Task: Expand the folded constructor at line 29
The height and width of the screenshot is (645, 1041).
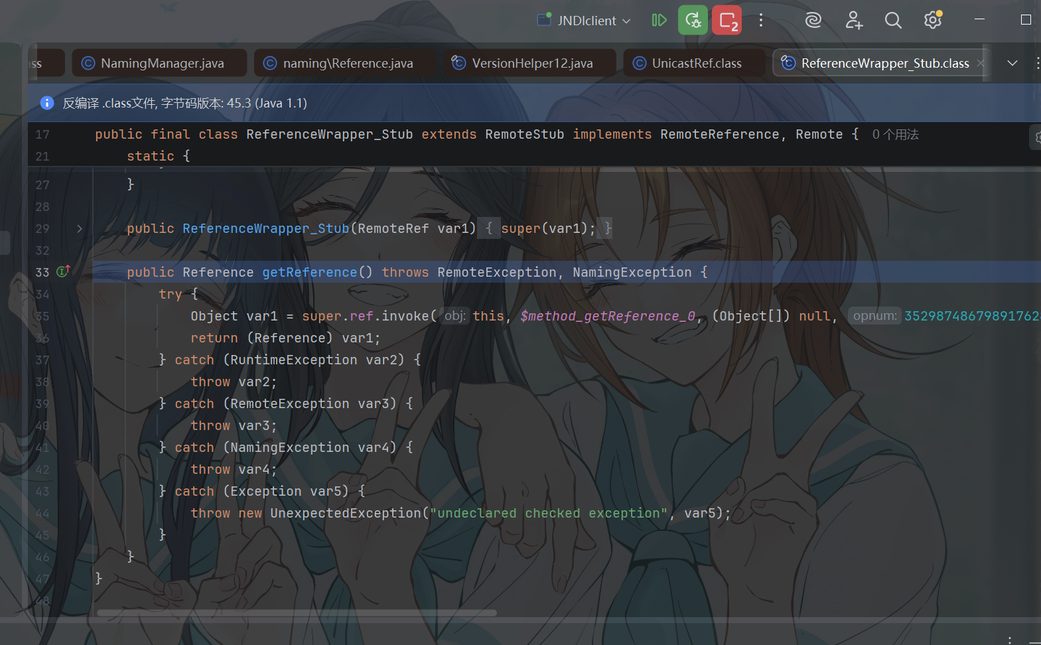Action: [x=80, y=228]
